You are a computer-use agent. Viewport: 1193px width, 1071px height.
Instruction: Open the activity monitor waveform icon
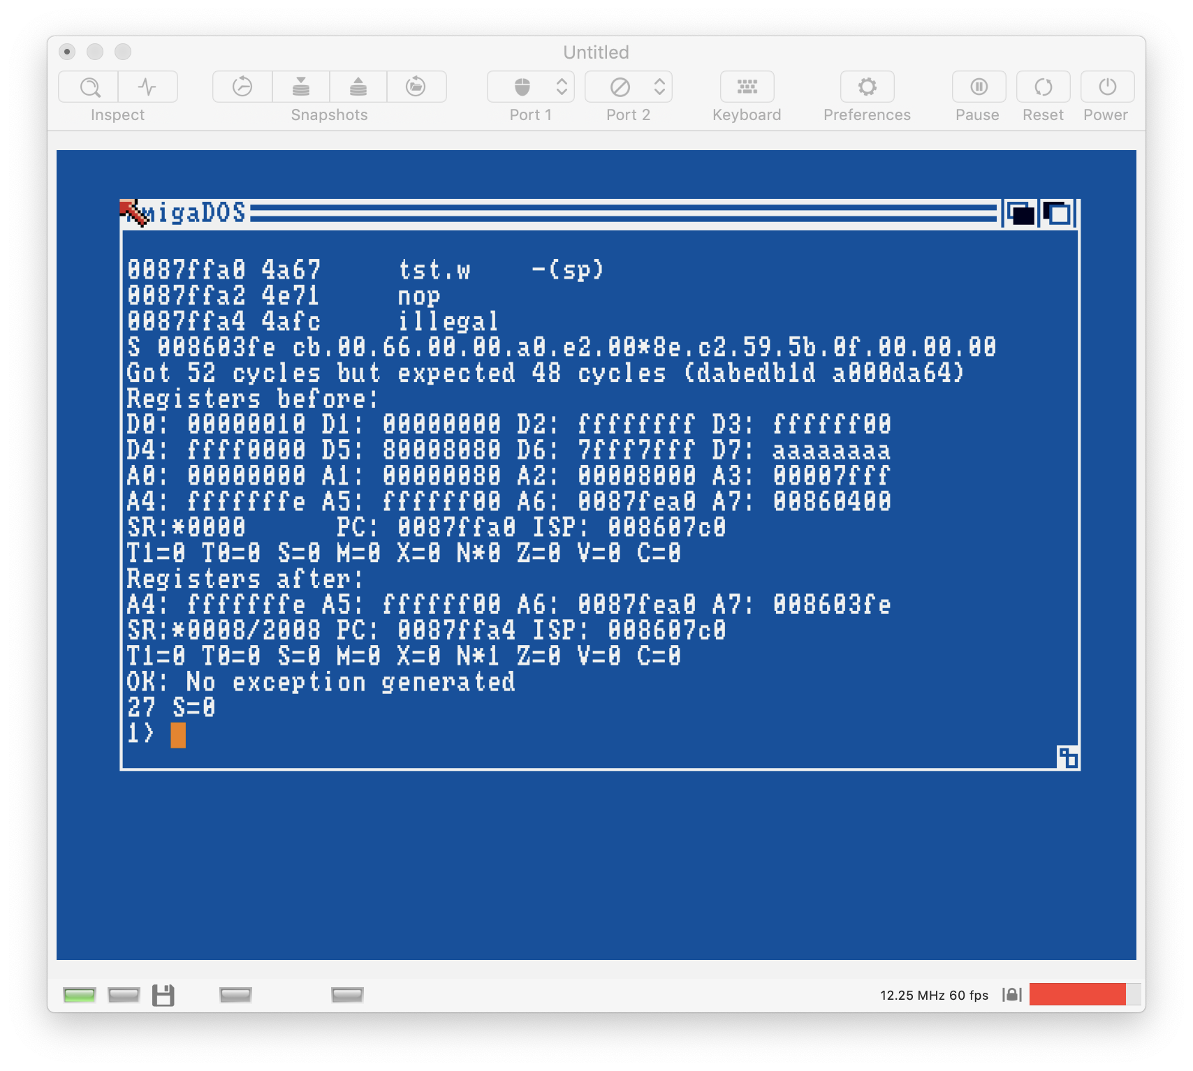tap(147, 87)
